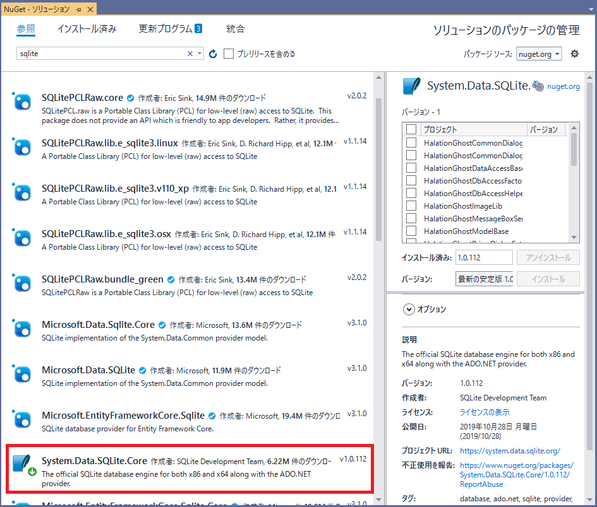
Task: Select System.Data.SQLite.Core package title
Action: point(94,460)
